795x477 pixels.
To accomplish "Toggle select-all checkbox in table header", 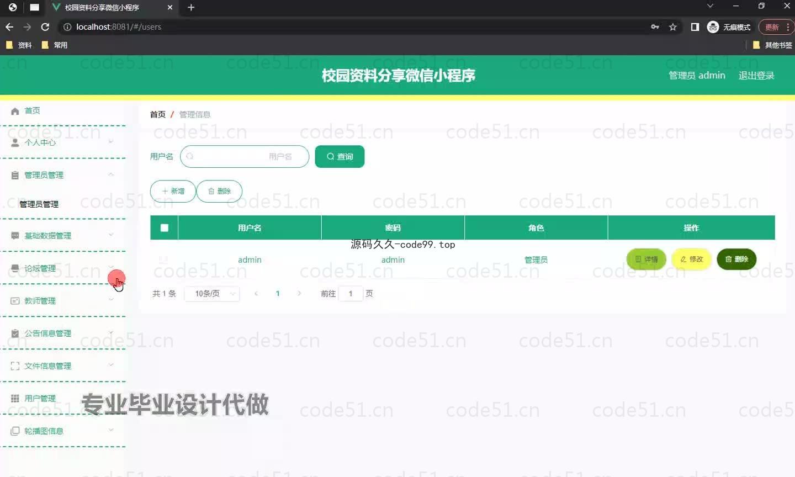I will (165, 227).
